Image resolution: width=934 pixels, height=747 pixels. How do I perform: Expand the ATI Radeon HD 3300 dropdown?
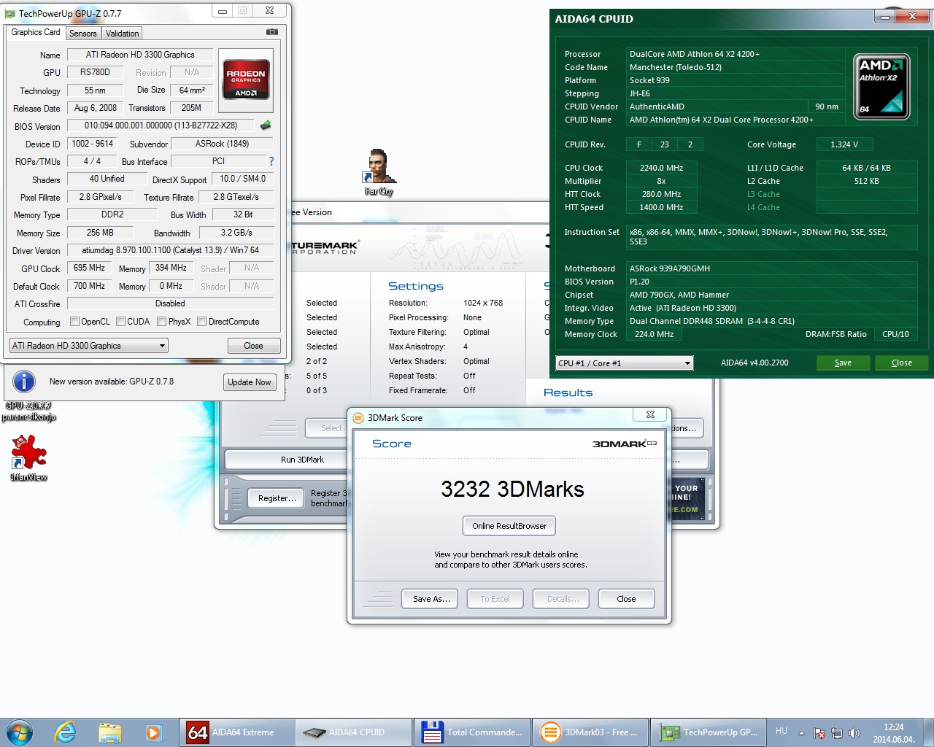pyautogui.click(x=89, y=346)
